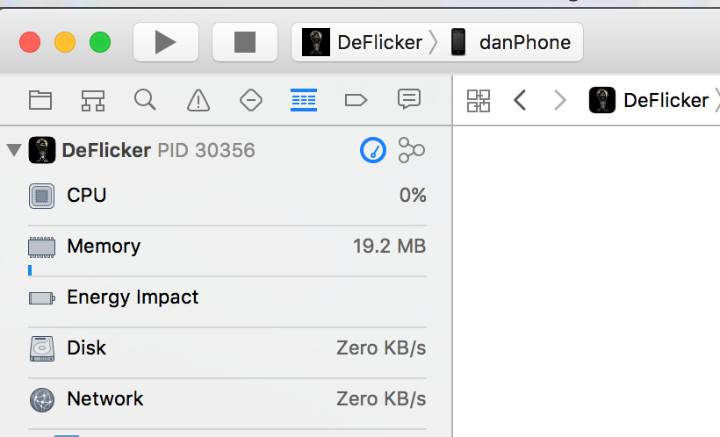Stop the running DeFlicker app
This screenshot has height=437, width=720.
click(x=245, y=42)
